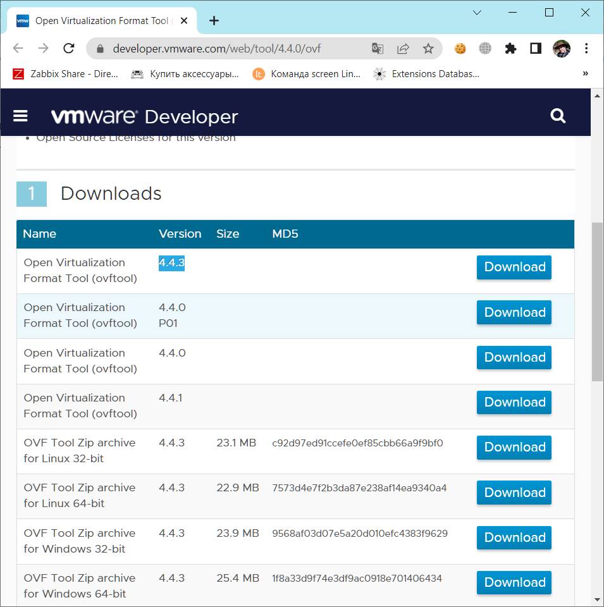
Task: Go back using browser back arrow
Action: pos(18,49)
